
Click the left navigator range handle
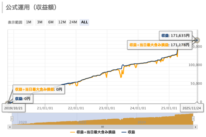tap(12, 119)
